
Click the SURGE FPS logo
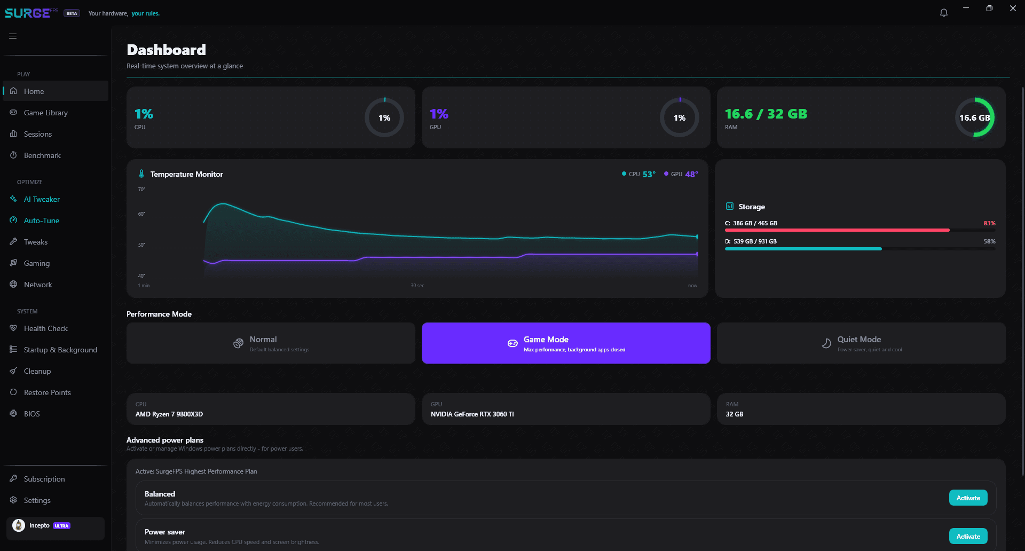[31, 13]
